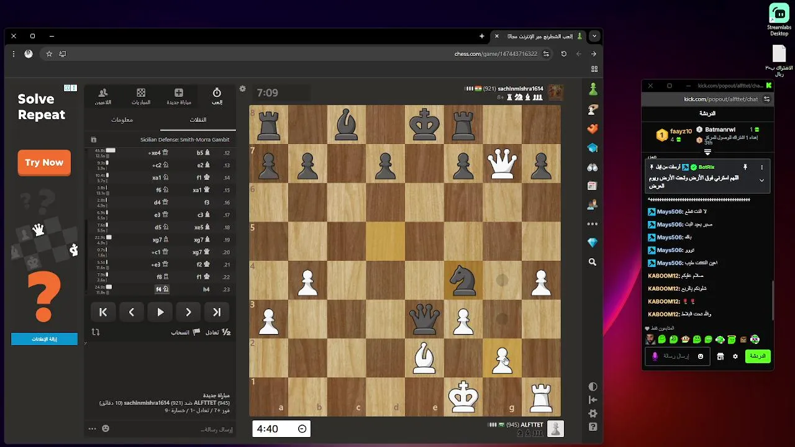The width and height of the screenshot is (795, 447).
Task: Open the browser three-dots menu
Action: pyautogui.click(x=13, y=54)
